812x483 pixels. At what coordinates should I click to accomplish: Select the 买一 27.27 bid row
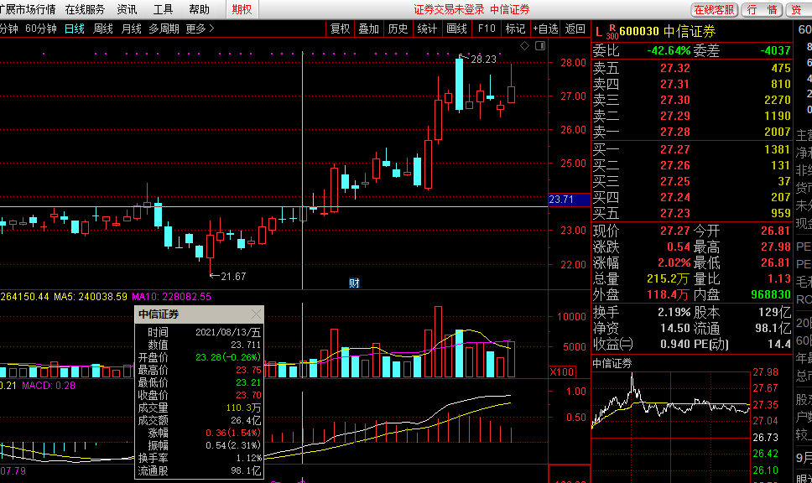692,149
